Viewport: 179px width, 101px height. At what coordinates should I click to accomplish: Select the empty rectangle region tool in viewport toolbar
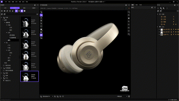coord(41,26)
